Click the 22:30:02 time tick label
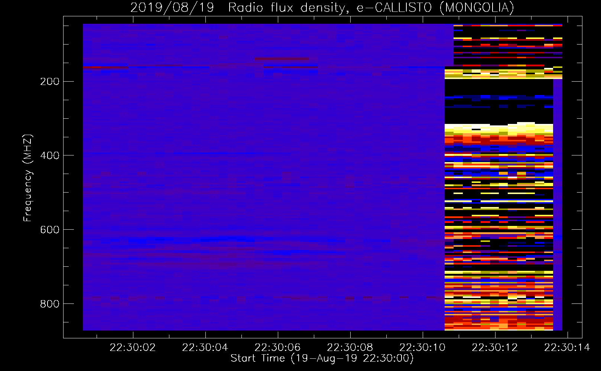Viewport: 601px width, 371px height. pos(133,348)
